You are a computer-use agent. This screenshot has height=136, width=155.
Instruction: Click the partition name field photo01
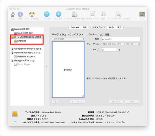121,39
